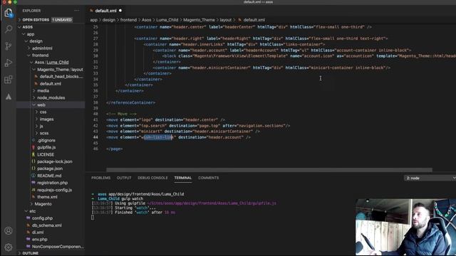The width and height of the screenshot is (456, 256).
Task: Click the editor horizontal scrollbar
Action: tap(269, 170)
